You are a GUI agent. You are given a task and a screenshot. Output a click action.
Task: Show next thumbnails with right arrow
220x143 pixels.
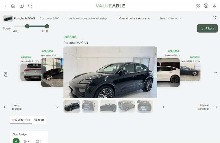pyautogui.click(x=163, y=107)
